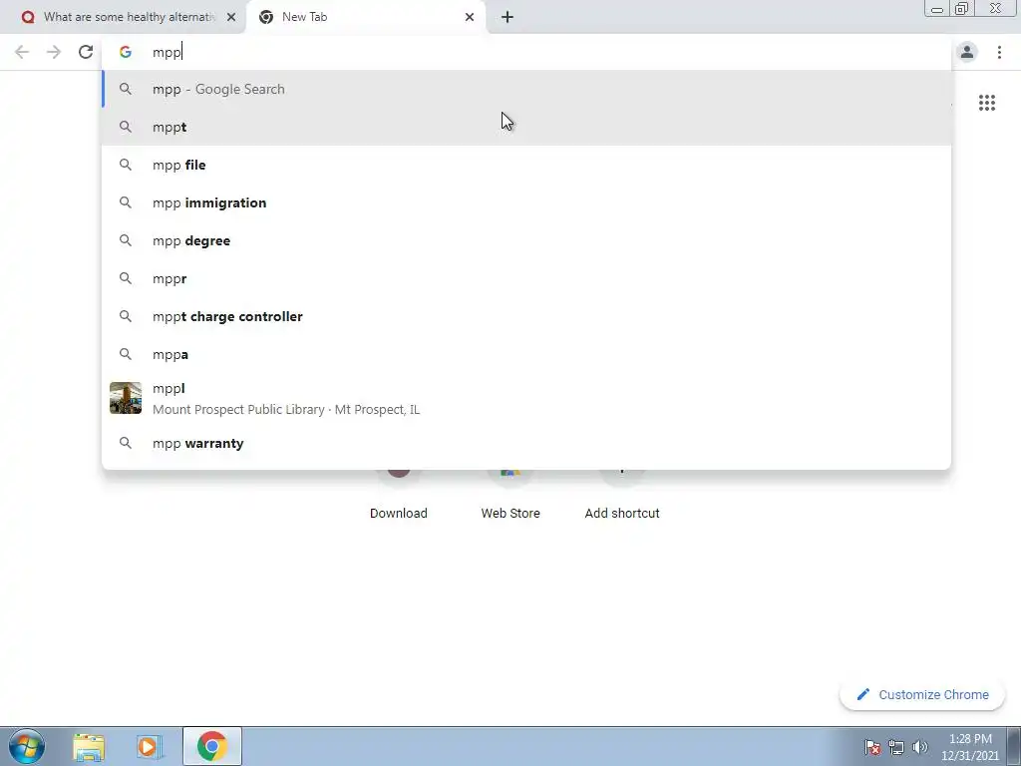This screenshot has height=766, width=1021.
Task: Open the network tray icon
Action: pos(896,747)
